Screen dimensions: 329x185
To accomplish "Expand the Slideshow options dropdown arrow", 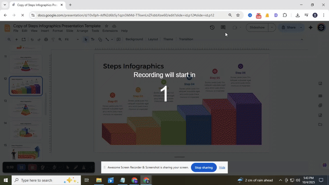I will point(272,28).
